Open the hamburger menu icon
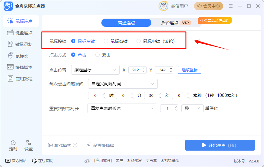This screenshot has height=167, width=264. click(x=231, y=6)
